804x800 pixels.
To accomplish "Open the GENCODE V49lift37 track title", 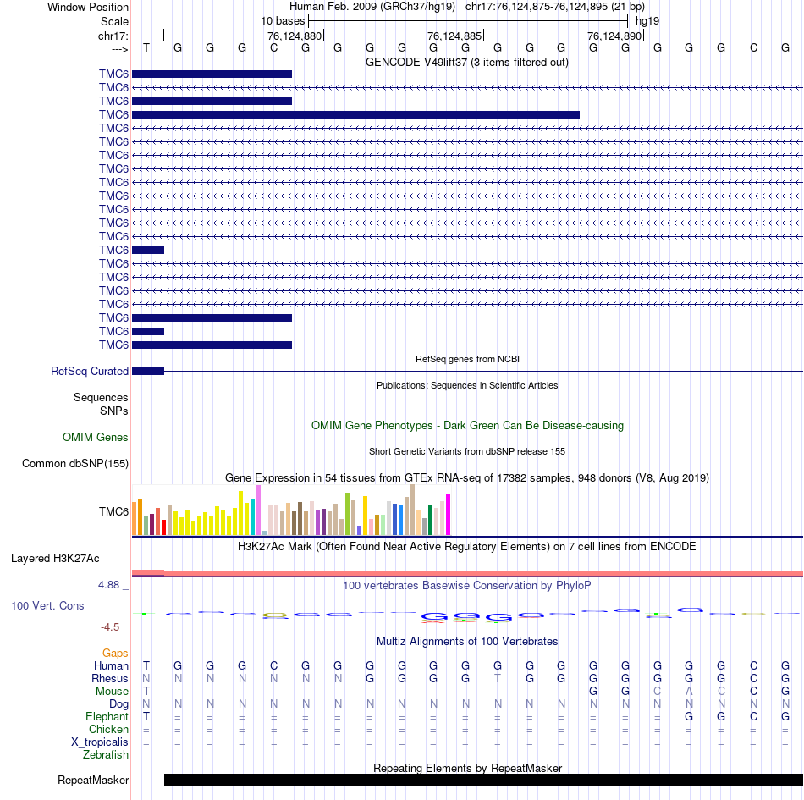I will coord(466,63).
